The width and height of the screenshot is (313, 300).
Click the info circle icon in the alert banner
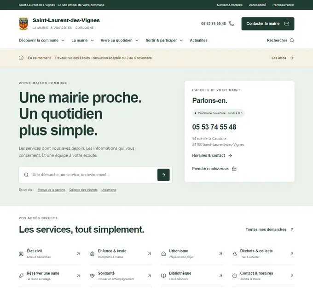21,58
